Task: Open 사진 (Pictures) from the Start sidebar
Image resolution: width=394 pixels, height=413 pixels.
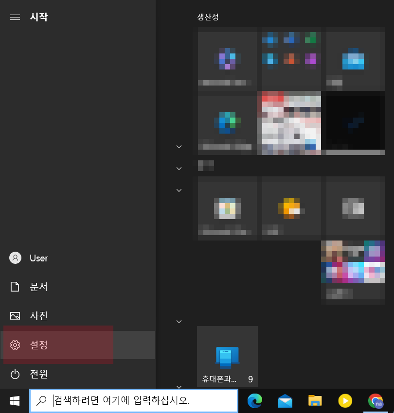Action: pos(78,316)
